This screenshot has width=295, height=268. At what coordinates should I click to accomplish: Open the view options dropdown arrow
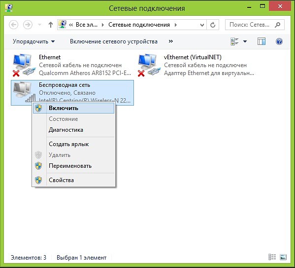tap(245, 41)
